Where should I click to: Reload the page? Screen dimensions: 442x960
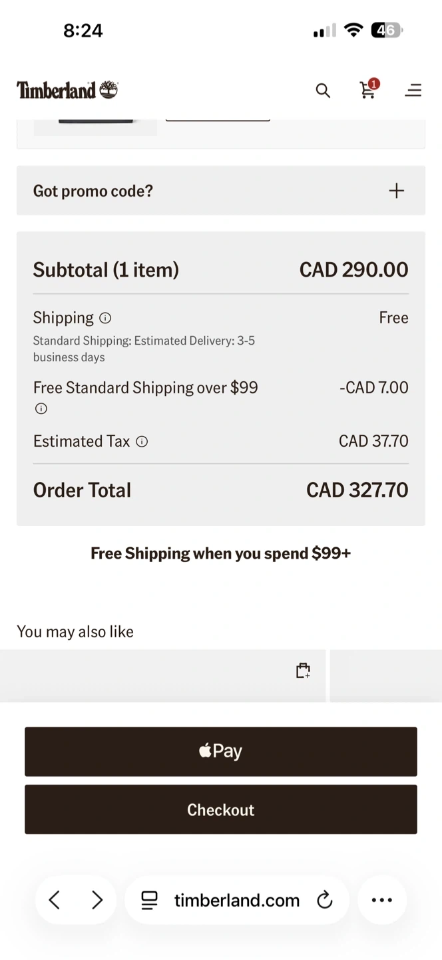pyautogui.click(x=325, y=901)
